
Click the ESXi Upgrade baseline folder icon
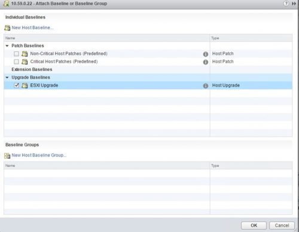point(25,85)
